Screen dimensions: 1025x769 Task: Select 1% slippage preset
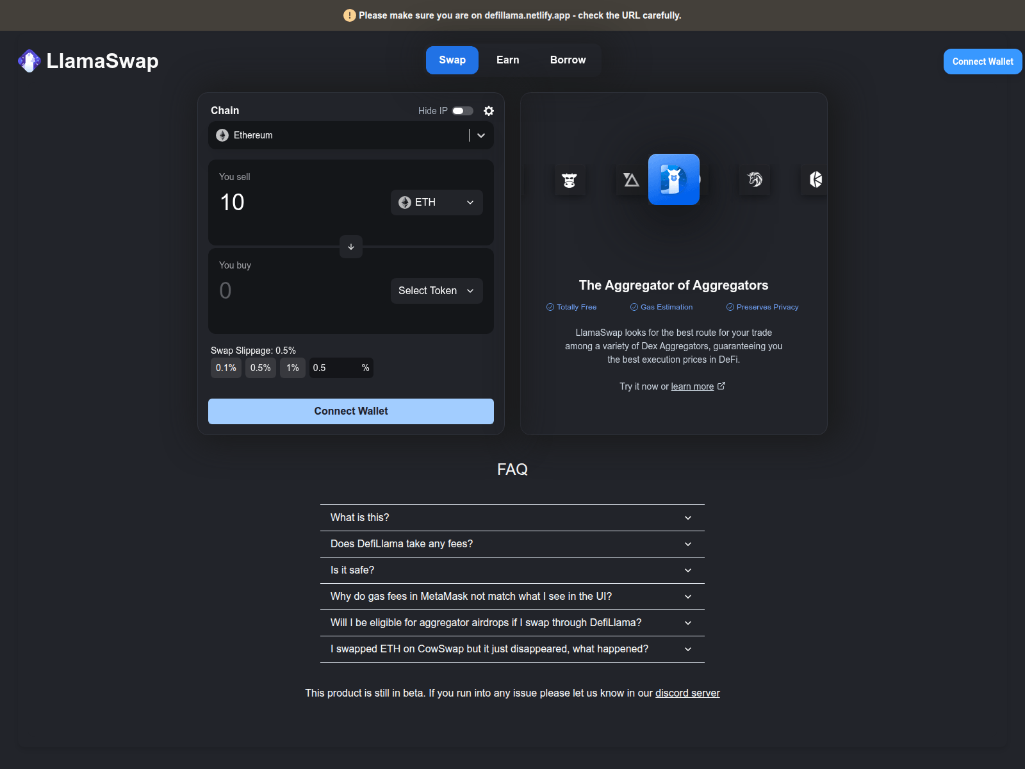pyautogui.click(x=293, y=368)
